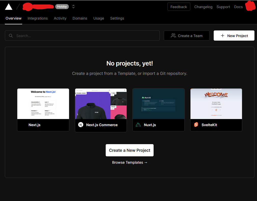Viewport: 257px width, 201px height.
Task: Click the magnifier icon in search box
Action: 11,36
